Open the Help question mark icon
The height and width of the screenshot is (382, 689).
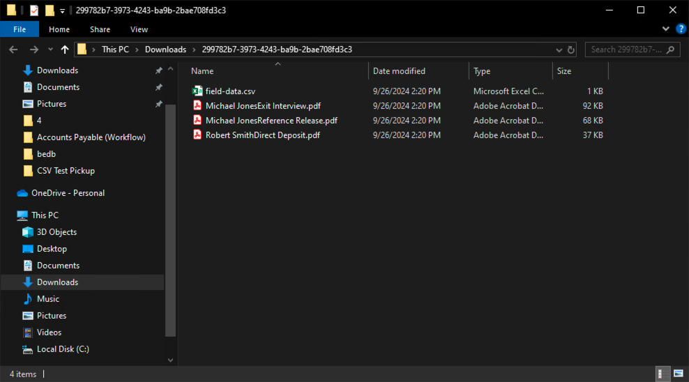click(681, 29)
